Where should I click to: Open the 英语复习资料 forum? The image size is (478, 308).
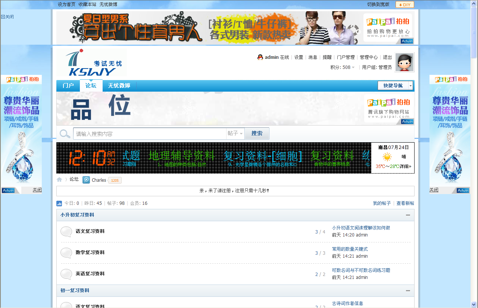tap(90, 274)
